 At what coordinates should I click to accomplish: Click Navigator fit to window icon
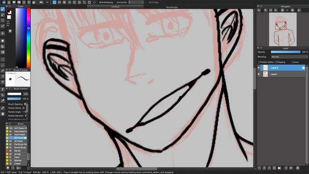[270, 10]
